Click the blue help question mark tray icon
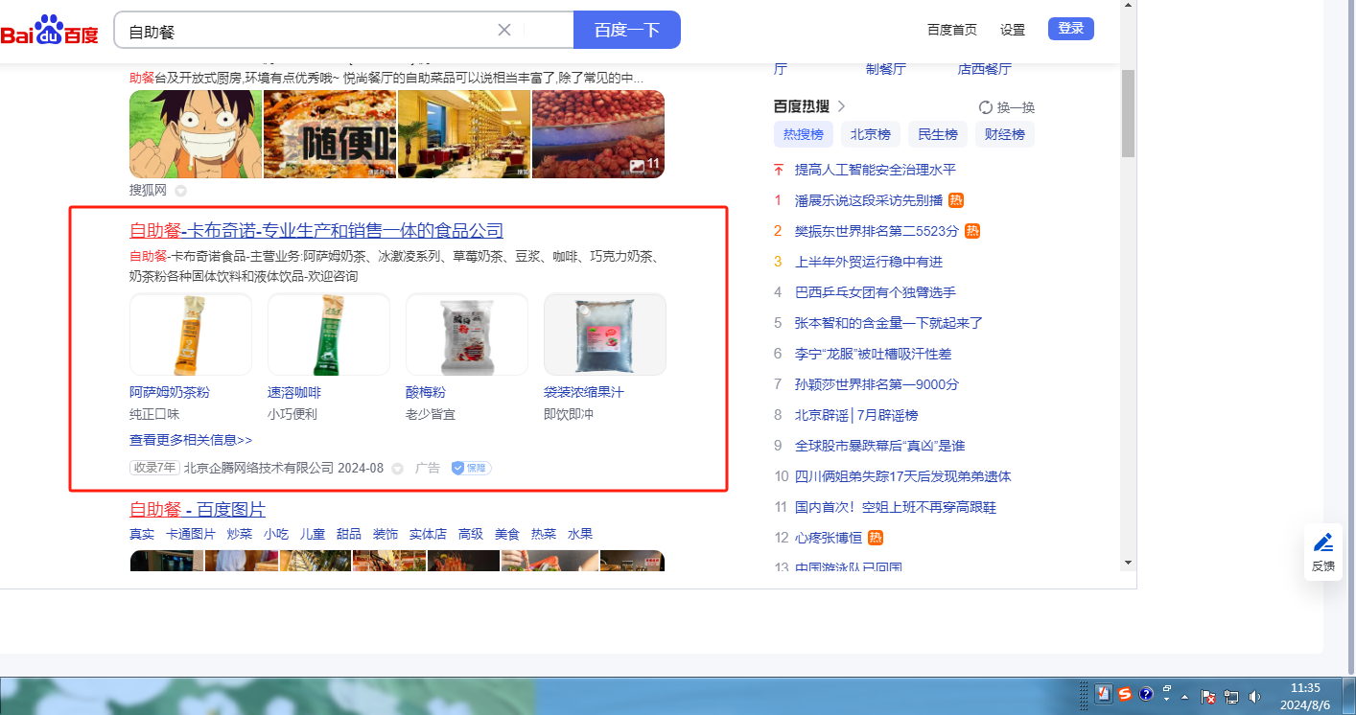The height and width of the screenshot is (715, 1356). (x=1146, y=694)
